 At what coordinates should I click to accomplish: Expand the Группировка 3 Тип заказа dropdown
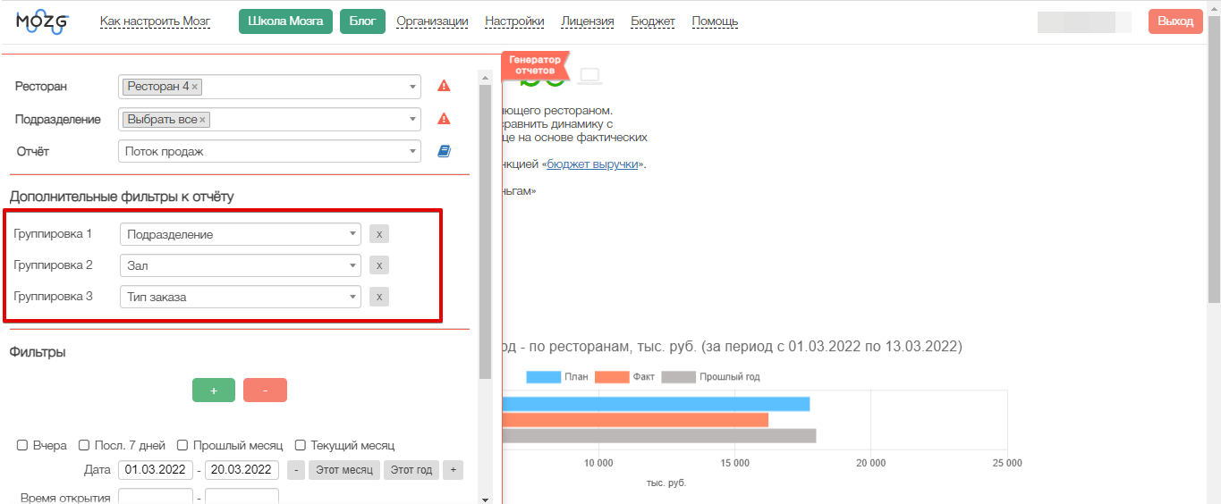coord(240,297)
